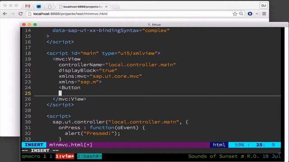Image resolution: width=289 pixels, height=162 pixels.
Task: Click the <script> tag on line 29
Action: pyautogui.click(x=59, y=116)
